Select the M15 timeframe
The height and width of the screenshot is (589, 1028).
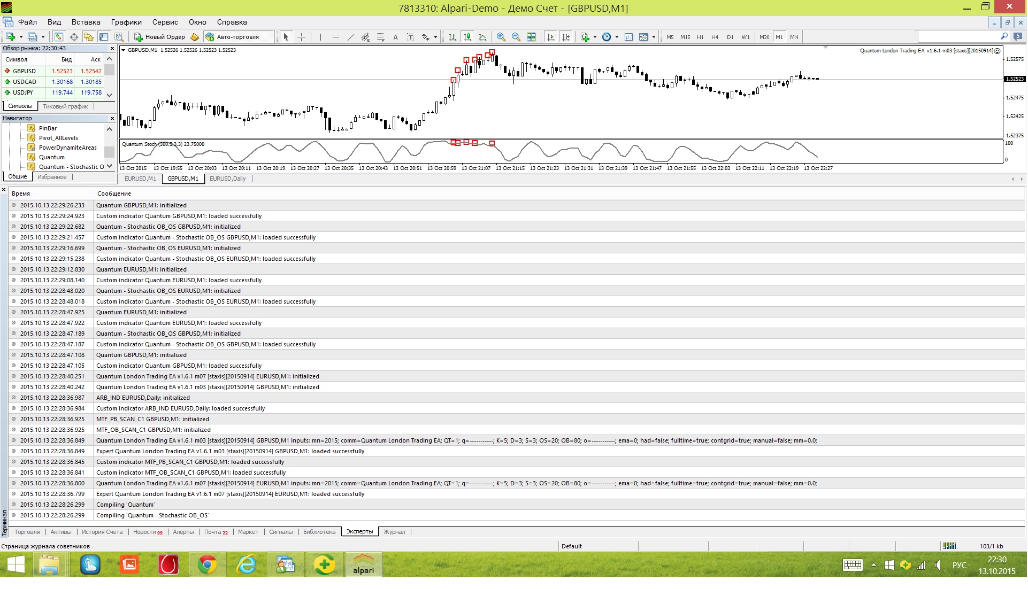pos(685,37)
